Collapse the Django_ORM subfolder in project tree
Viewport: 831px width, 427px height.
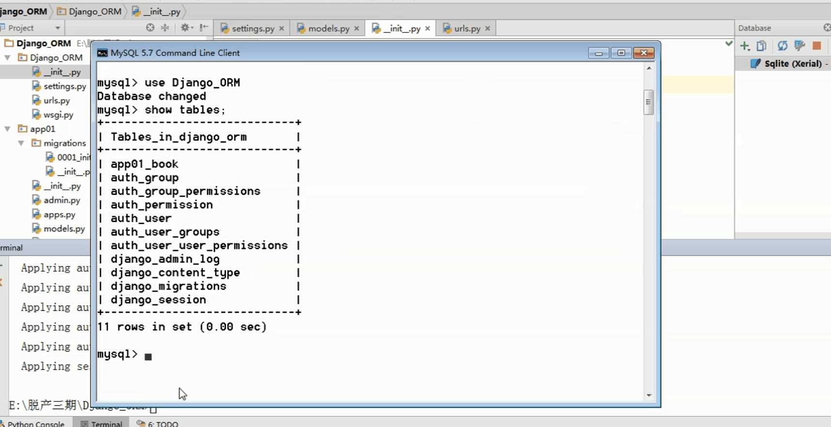click(x=8, y=58)
